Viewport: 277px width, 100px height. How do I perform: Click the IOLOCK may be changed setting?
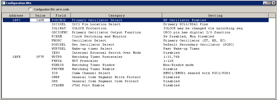[203, 28]
